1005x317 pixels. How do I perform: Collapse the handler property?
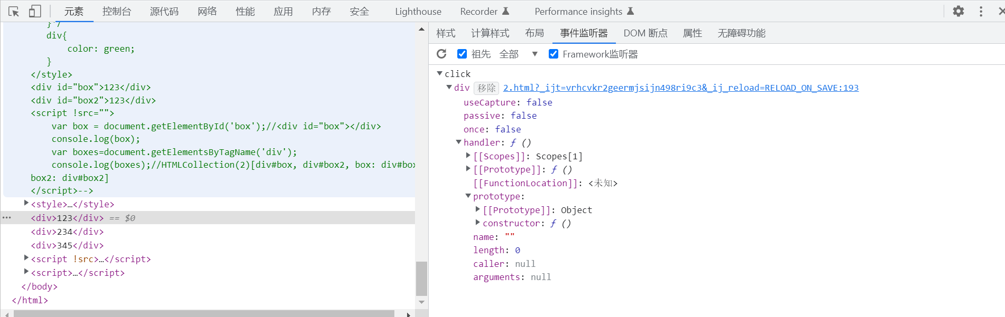[458, 142]
